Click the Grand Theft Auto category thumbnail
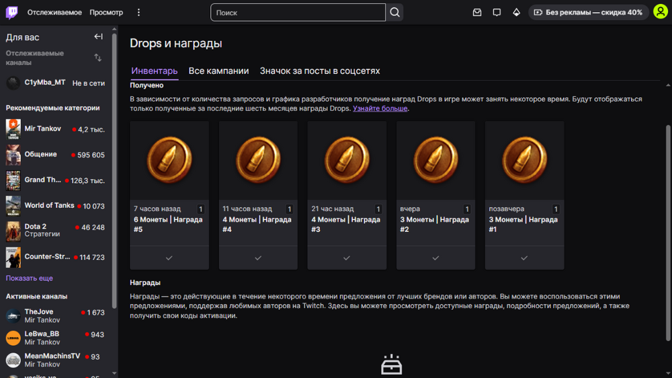The image size is (672, 378). [x=13, y=180]
